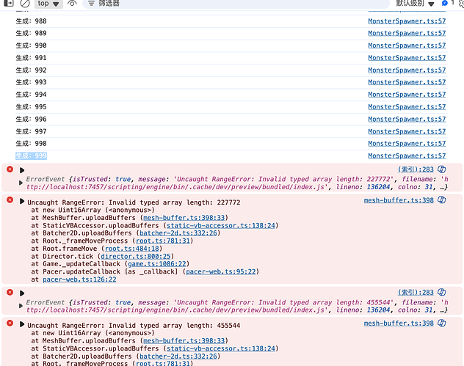
Task: Click the error icon of the ErrorEvent 455544 entry
Action: click(10, 292)
